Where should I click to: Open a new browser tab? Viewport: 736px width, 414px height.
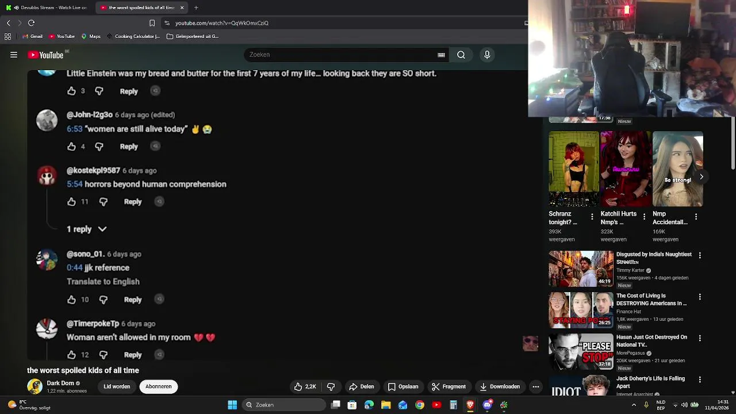196,7
